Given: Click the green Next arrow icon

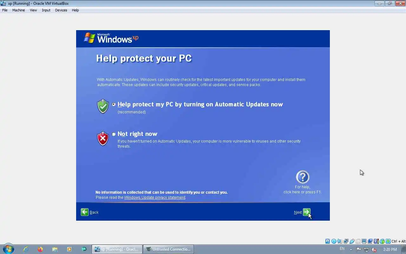Looking at the screenshot, I should pos(307,212).
